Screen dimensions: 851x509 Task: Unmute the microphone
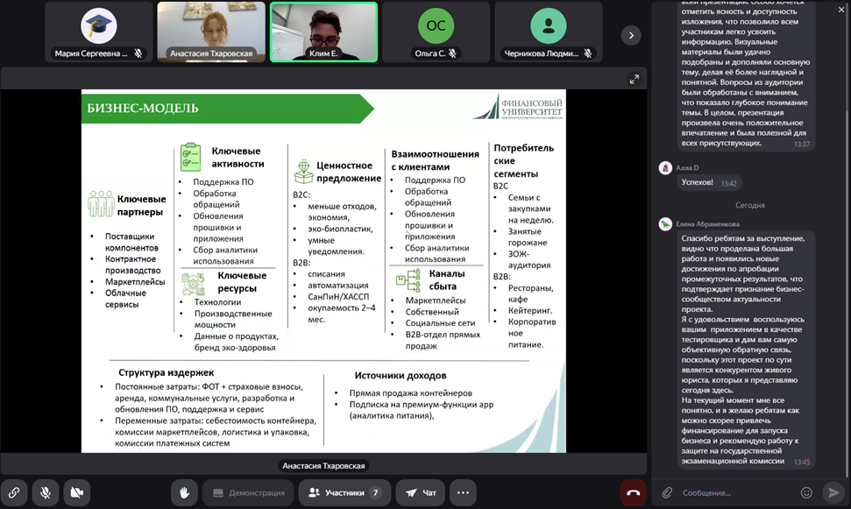tap(46, 492)
